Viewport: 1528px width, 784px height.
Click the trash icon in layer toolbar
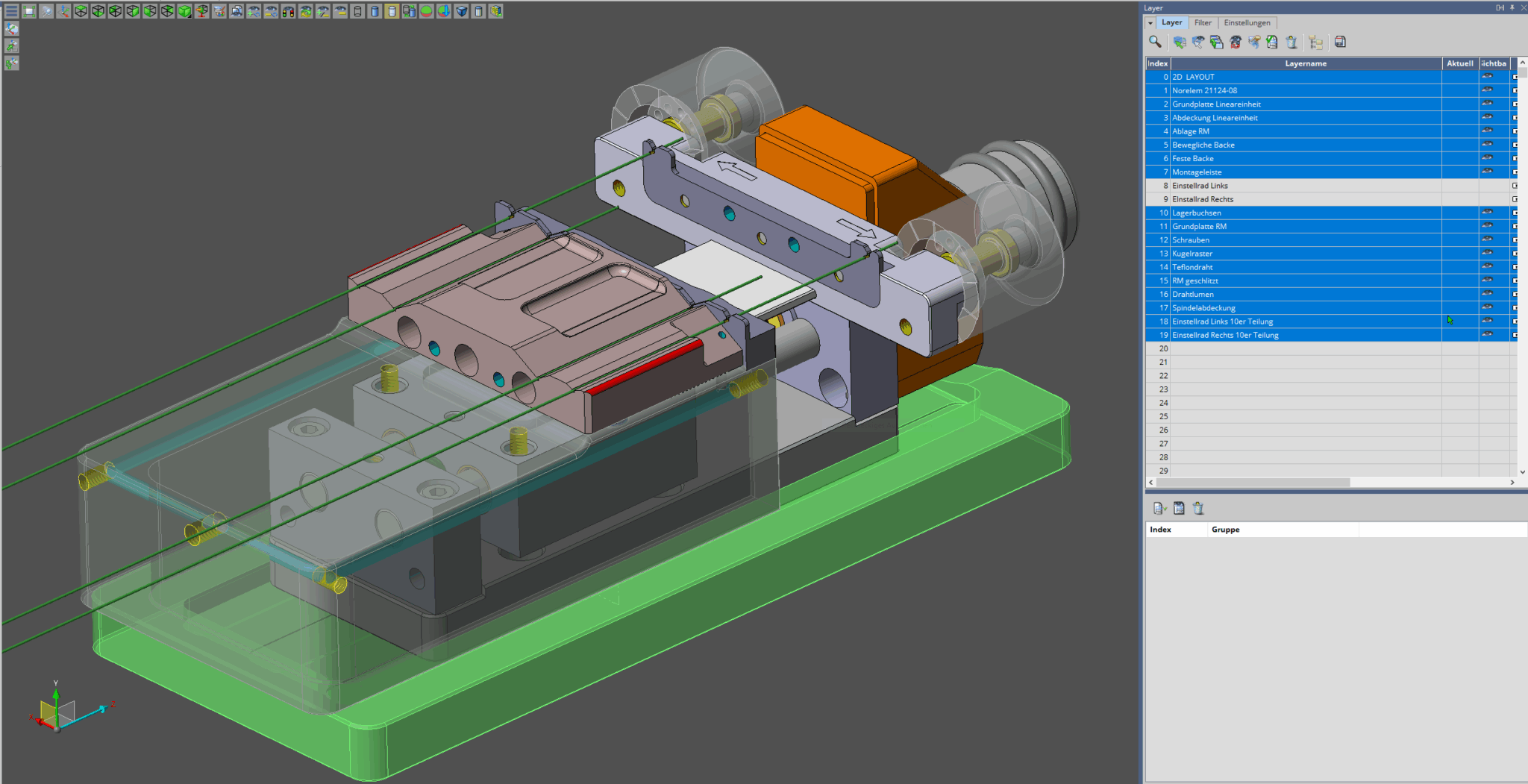[x=1291, y=43]
